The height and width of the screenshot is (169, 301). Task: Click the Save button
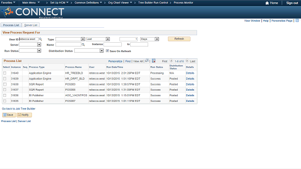(9, 115)
